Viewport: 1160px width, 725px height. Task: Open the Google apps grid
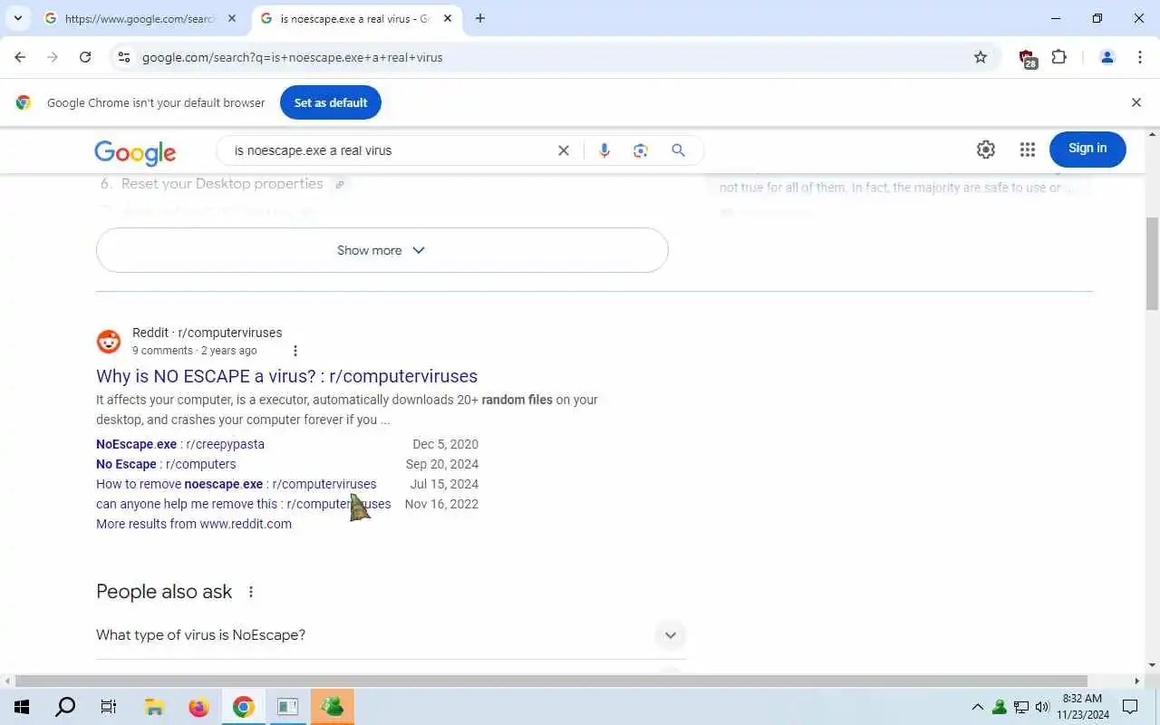[x=1028, y=150]
